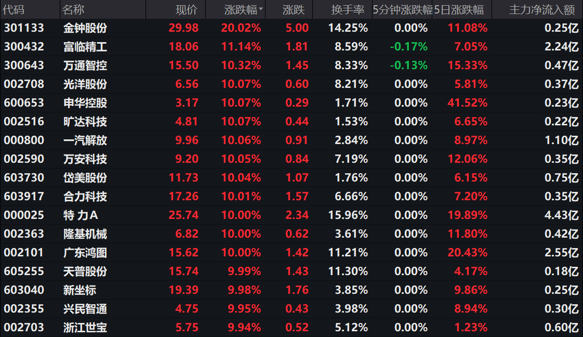Viewport: 583px width, 337px height.
Task: Click the 2.55亿 net inflow value
Action: point(561,253)
